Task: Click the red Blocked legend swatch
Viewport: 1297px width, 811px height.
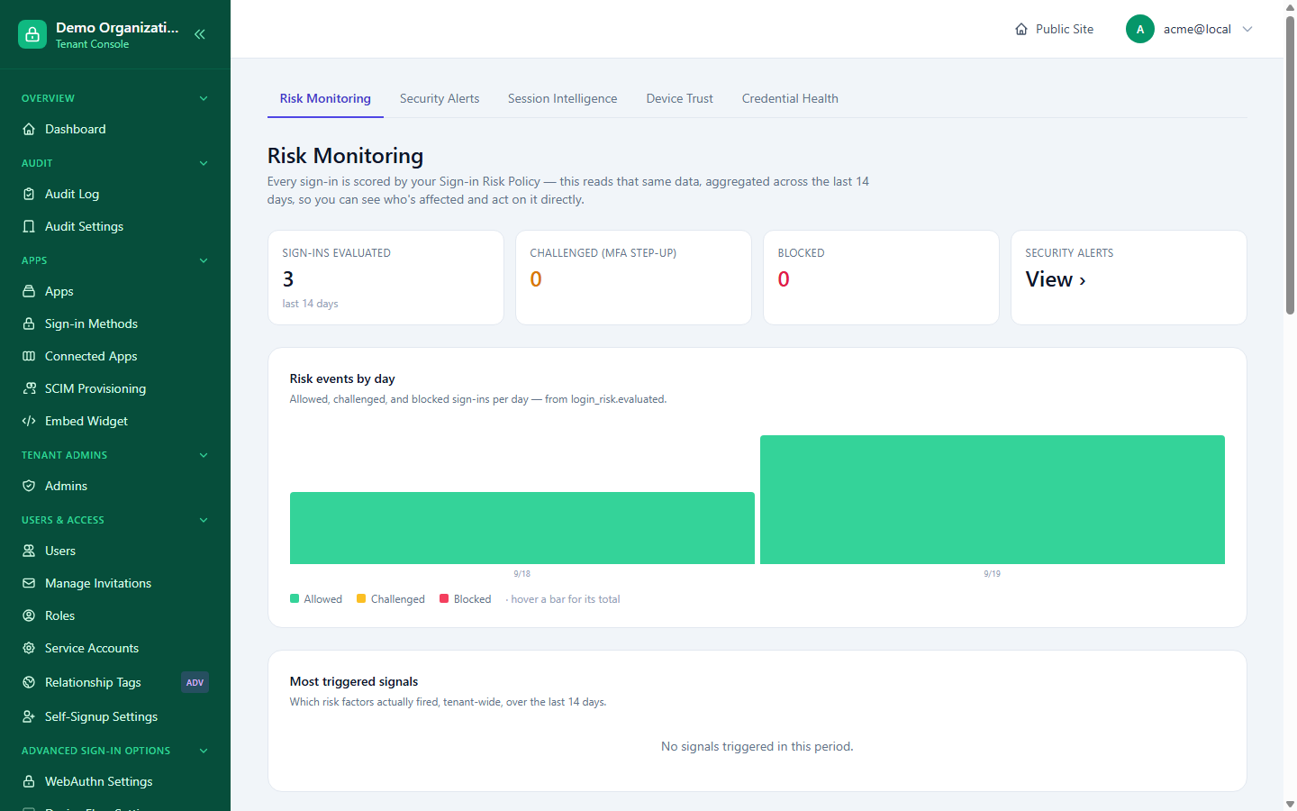Action: (444, 598)
